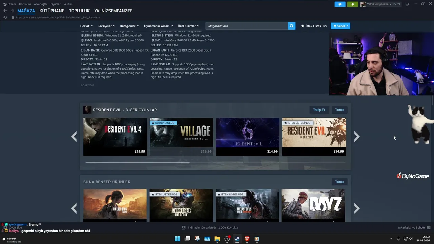The width and height of the screenshot is (434, 244).
Task: Open Big Picture mode monitor icon
Action: coord(407,4)
